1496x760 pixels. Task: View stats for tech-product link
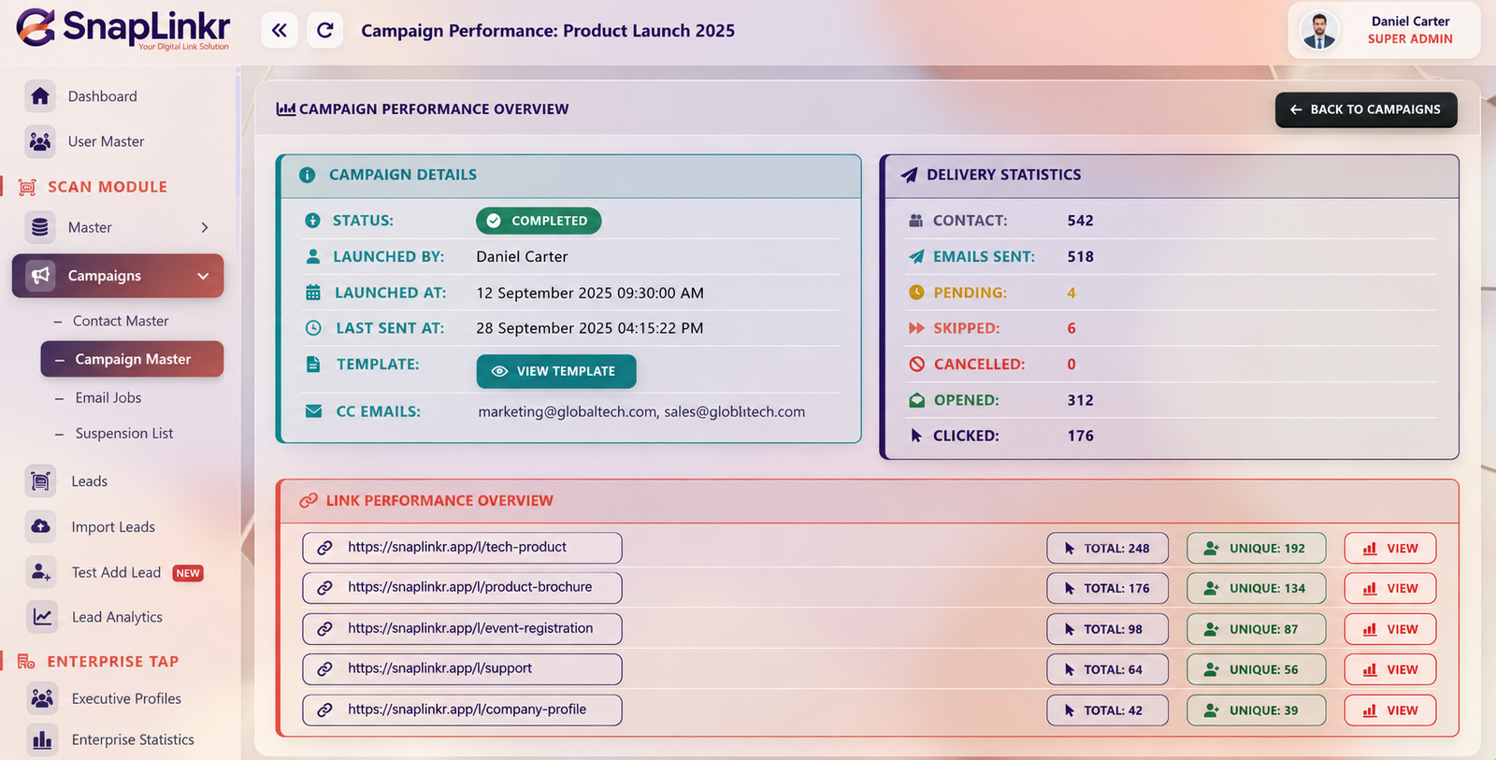tap(1390, 549)
